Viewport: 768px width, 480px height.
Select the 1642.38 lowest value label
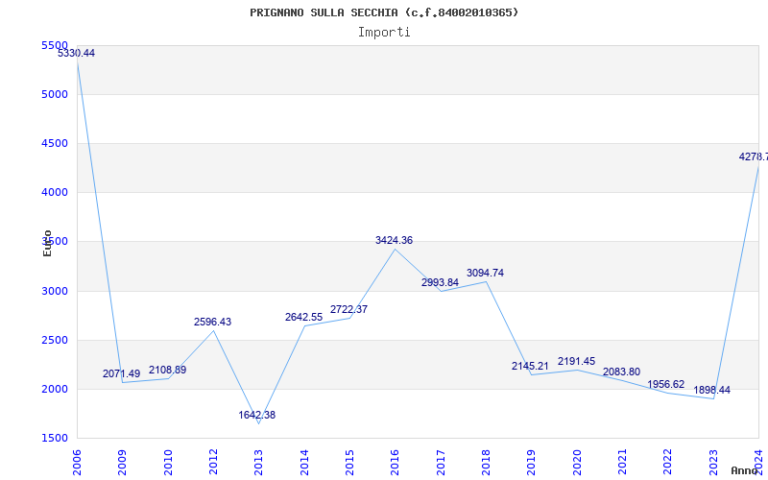(x=256, y=415)
